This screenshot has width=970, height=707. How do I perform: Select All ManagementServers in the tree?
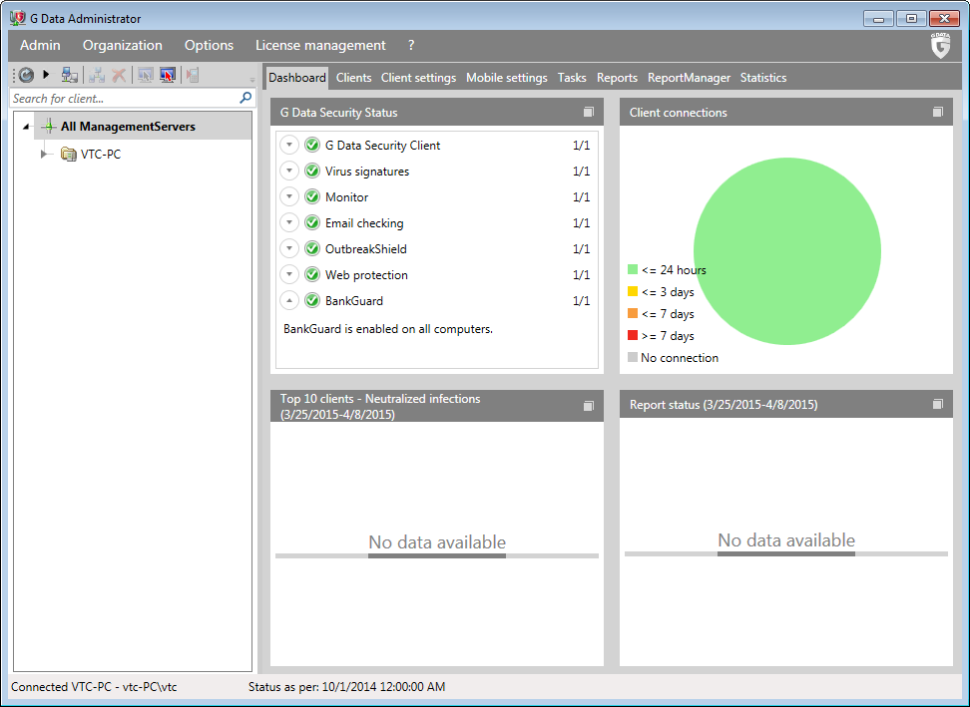128,127
